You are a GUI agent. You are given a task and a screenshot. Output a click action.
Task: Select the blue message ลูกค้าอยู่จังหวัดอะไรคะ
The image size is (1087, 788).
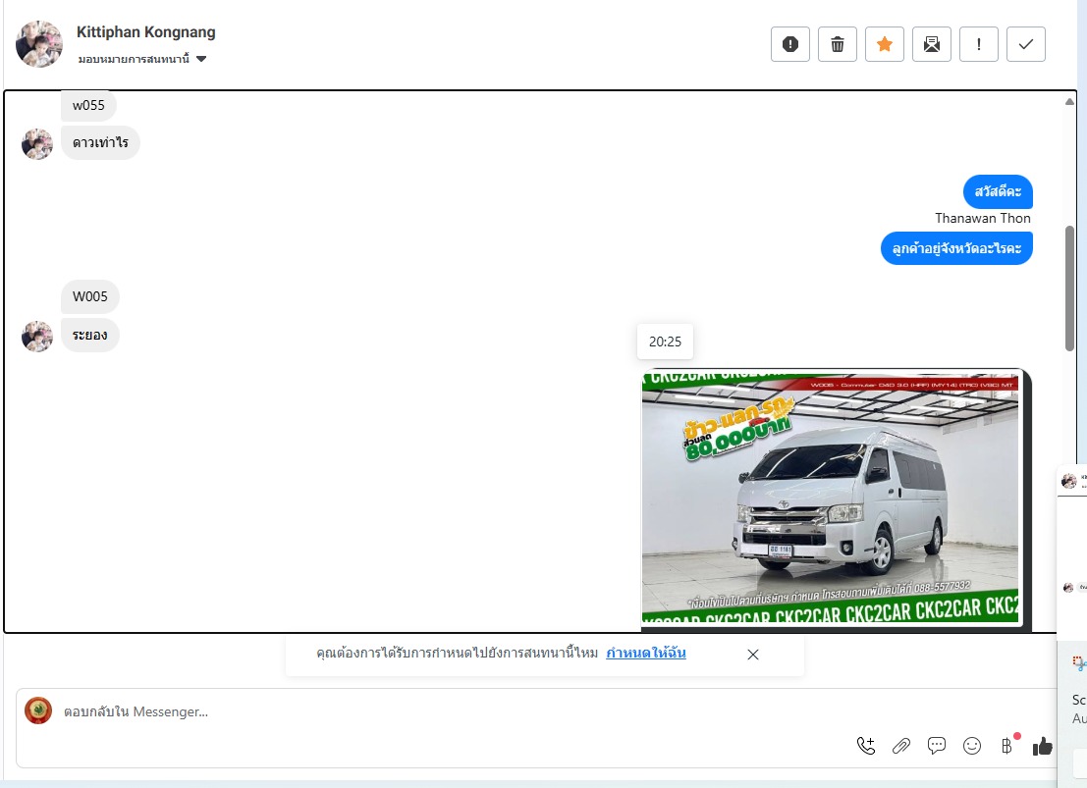(956, 248)
